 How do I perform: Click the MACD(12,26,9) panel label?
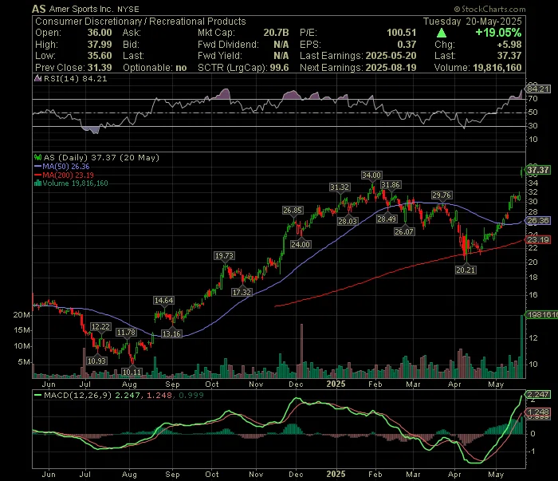(77, 395)
